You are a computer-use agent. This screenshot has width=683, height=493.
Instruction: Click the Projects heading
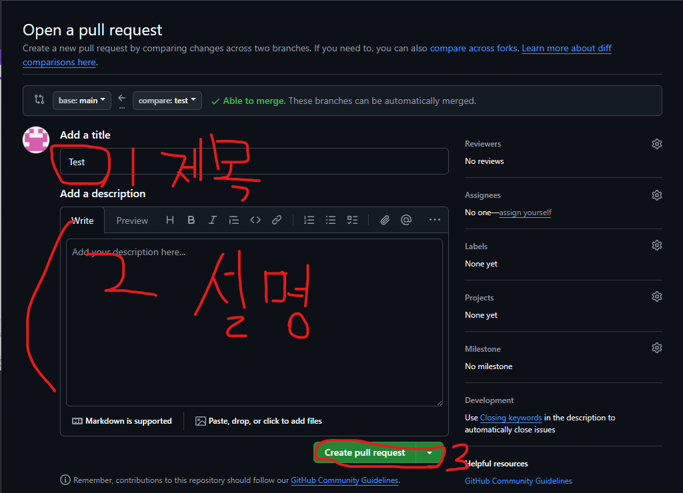(479, 298)
